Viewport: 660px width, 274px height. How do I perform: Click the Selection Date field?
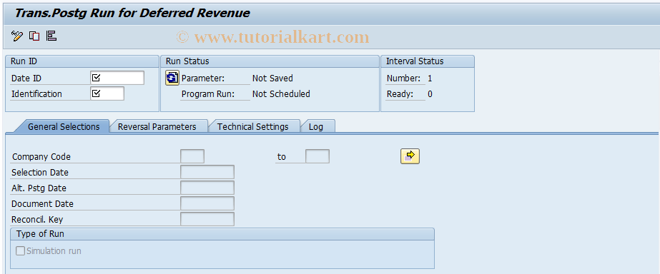pyautogui.click(x=207, y=172)
